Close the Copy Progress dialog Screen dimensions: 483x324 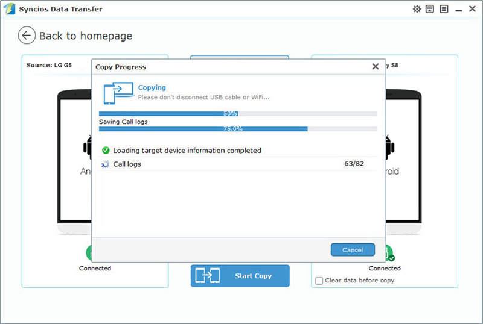(375, 66)
